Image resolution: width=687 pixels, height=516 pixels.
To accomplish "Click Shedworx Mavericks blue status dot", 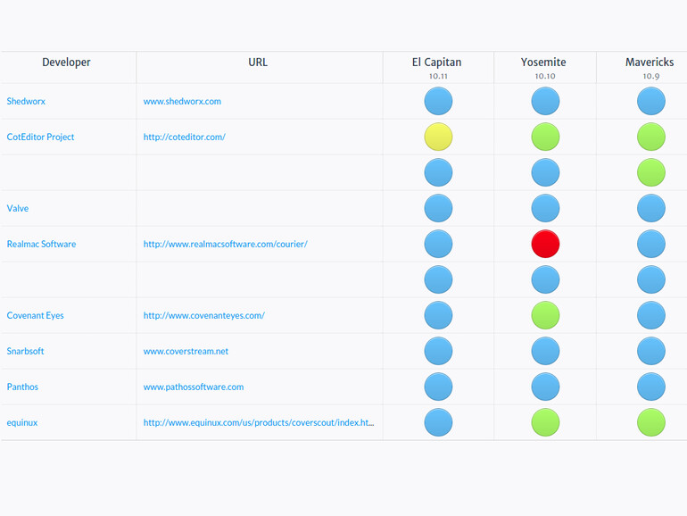I will 651,101.
